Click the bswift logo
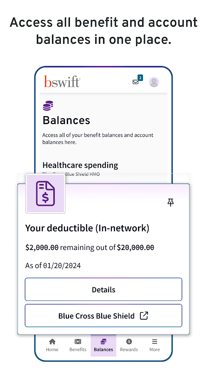Image resolution: width=207 pixels, height=369 pixels. tap(62, 82)
